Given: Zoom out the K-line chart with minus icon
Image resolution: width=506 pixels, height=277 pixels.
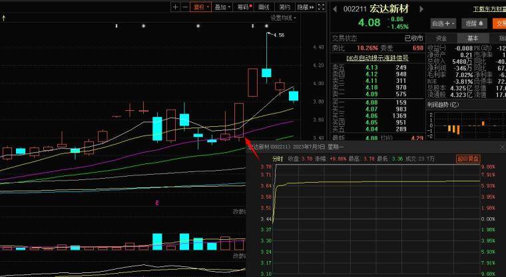Looking at the screenshot, I should [185, 7].
